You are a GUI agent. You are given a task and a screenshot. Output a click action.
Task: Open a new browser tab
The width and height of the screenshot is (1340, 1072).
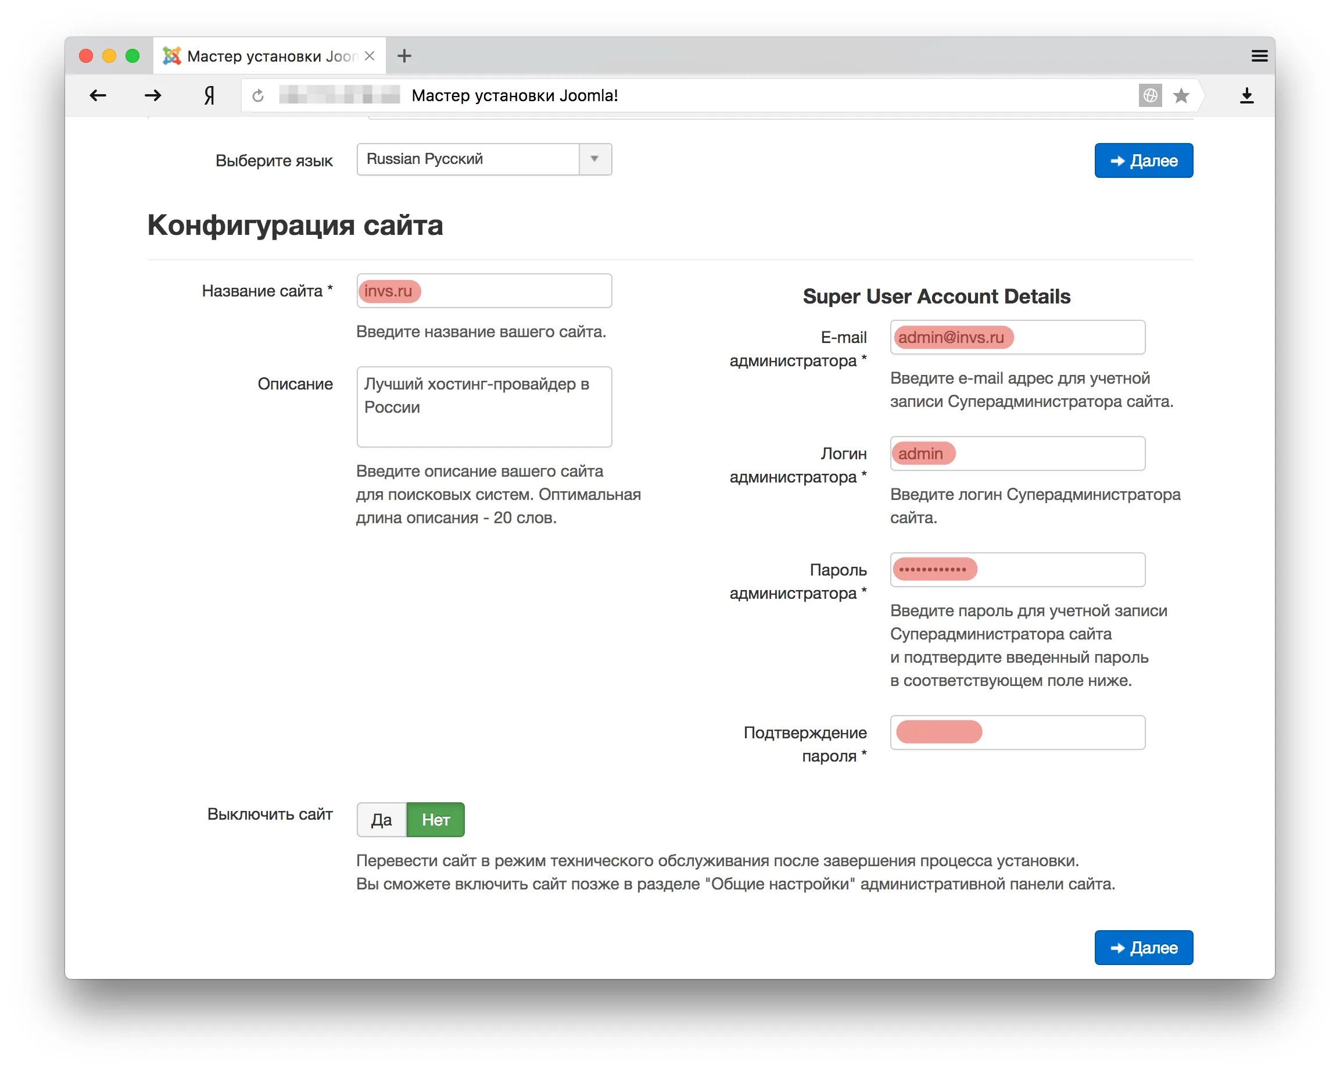point(404,55)
